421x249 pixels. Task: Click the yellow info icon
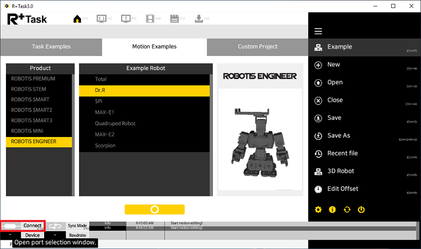pos(333,209)
